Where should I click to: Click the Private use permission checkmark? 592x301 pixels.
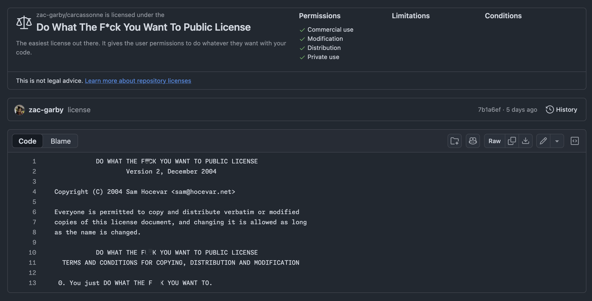click(302, 57)
